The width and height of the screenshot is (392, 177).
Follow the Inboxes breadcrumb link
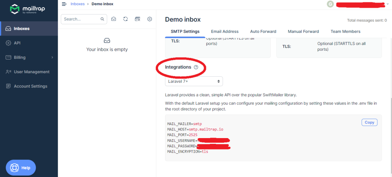click(x=77, y=4)
